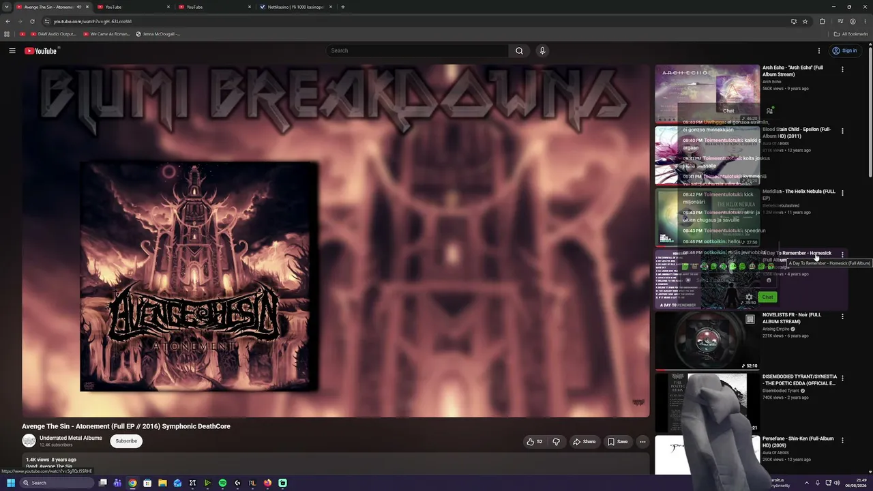Open the NOVELISTS FR Noir thumbnail
The height and width of the screenshot is (491, 873).
point(707,341)
